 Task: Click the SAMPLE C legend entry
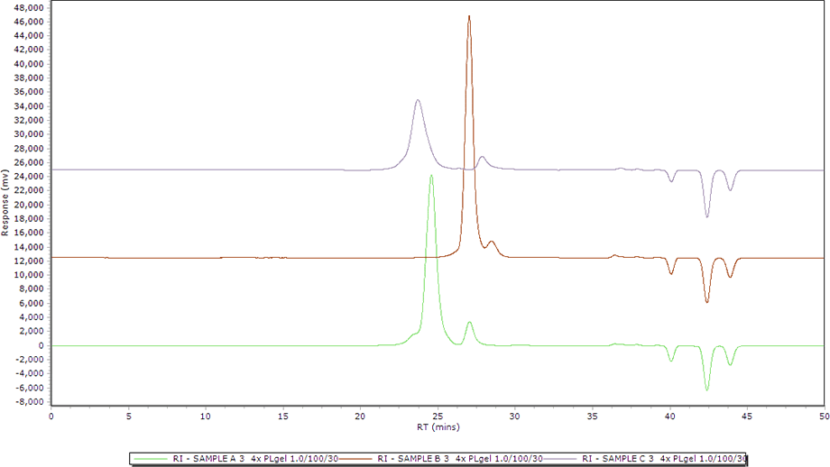pyautogui.click(x=664, y=458)
